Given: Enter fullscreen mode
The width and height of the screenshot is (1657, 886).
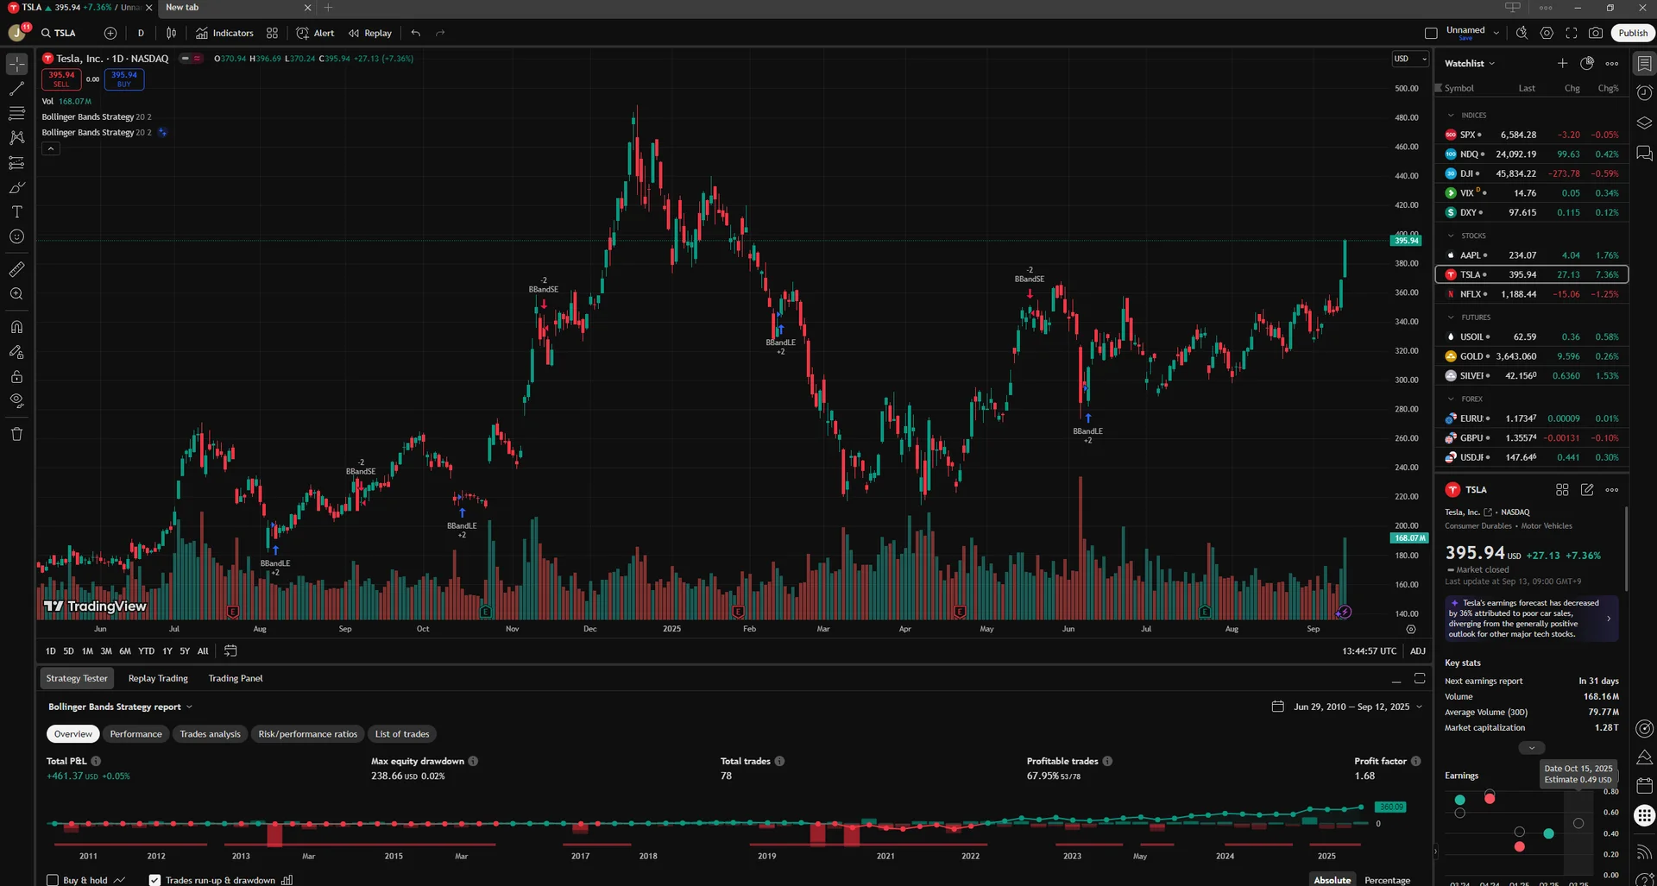Looking at the screenshot, I should (1572, 33).
